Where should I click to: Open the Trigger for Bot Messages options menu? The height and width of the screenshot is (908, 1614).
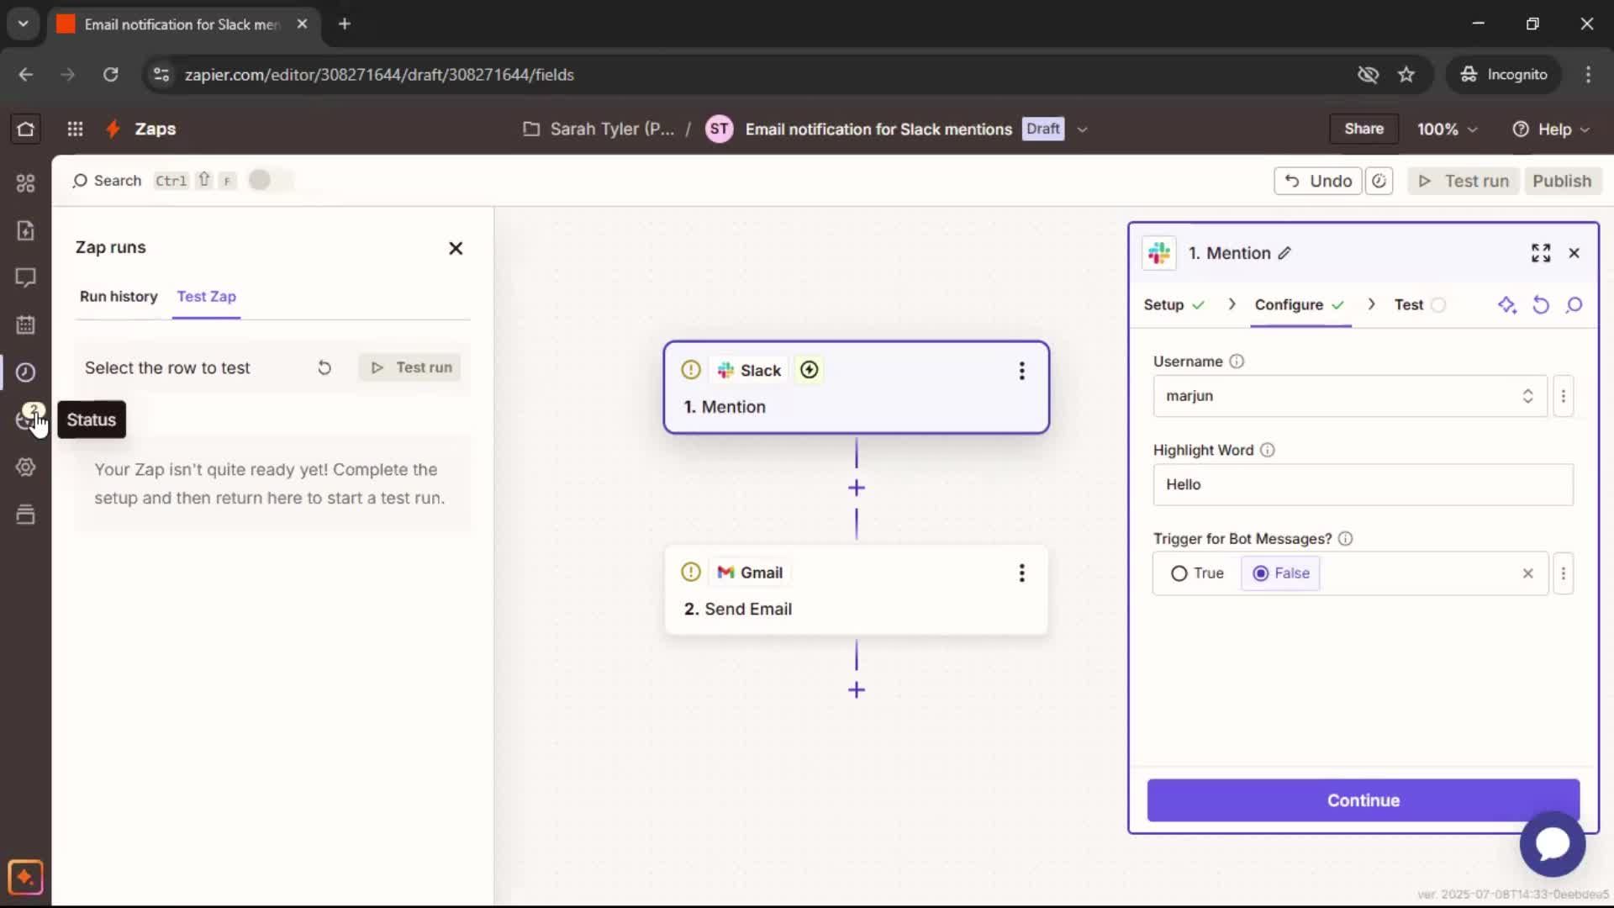pos(1563,573)
